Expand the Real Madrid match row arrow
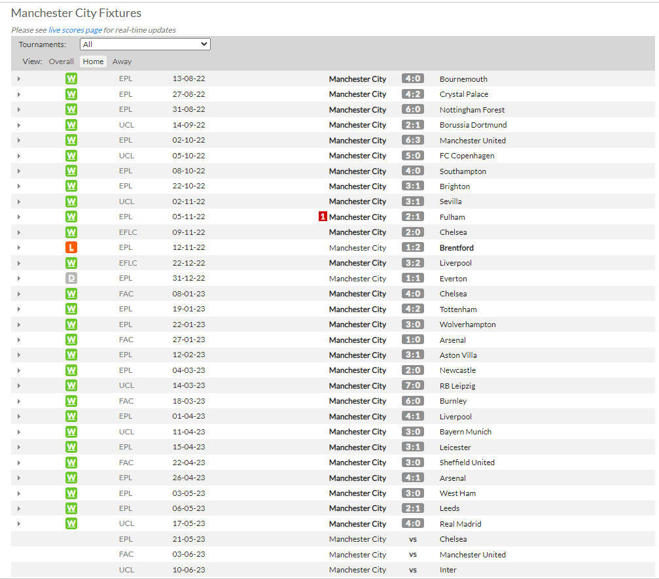Screen dimensions: 659x579 [19, 523]
